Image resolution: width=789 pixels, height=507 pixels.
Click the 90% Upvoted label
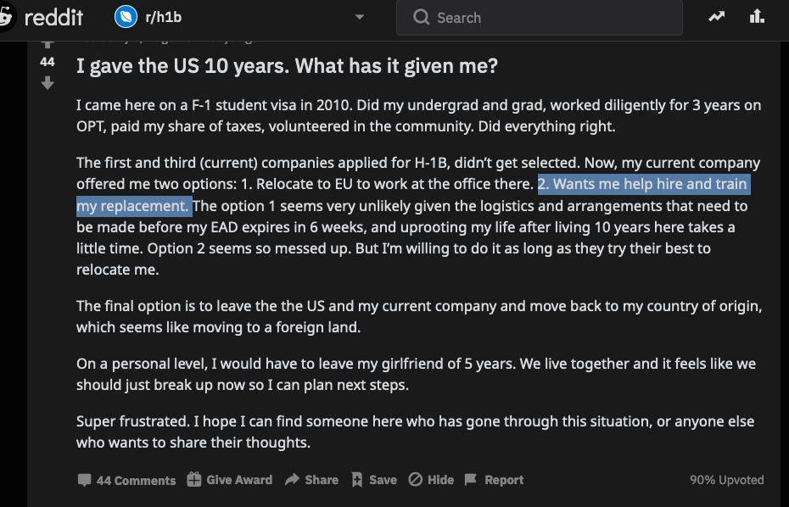pyautogui.click(x=726, y=480)
